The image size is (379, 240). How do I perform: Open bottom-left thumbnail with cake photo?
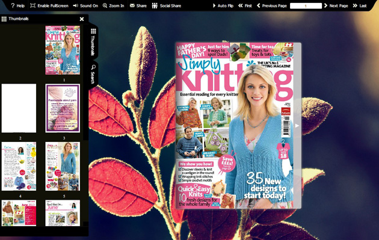click(19, 213)
